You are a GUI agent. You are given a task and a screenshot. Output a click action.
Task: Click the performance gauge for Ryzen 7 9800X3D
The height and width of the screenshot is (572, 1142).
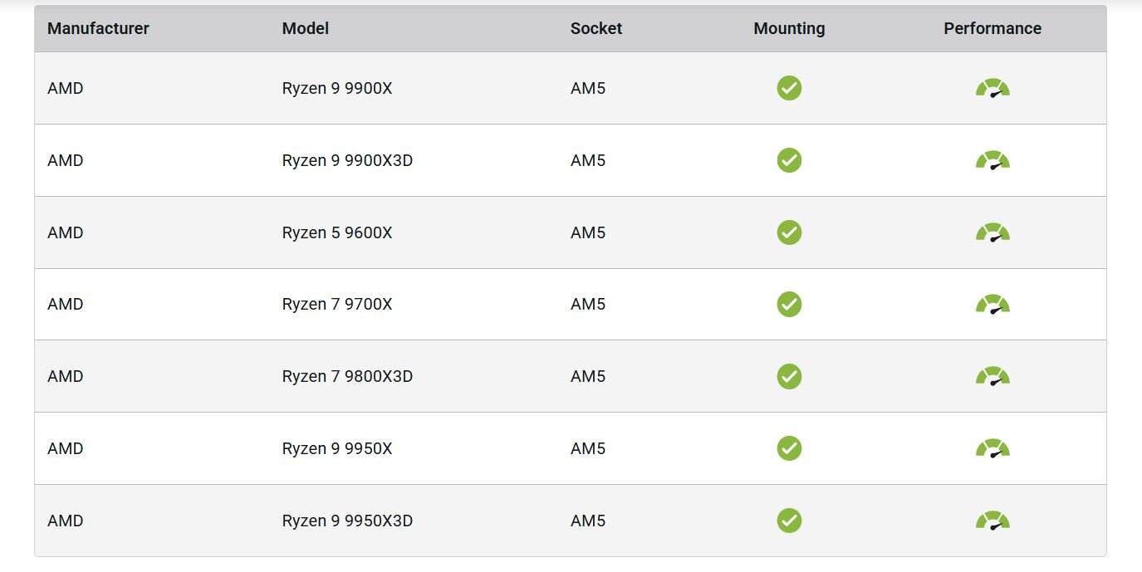click(x=993, y=376)
